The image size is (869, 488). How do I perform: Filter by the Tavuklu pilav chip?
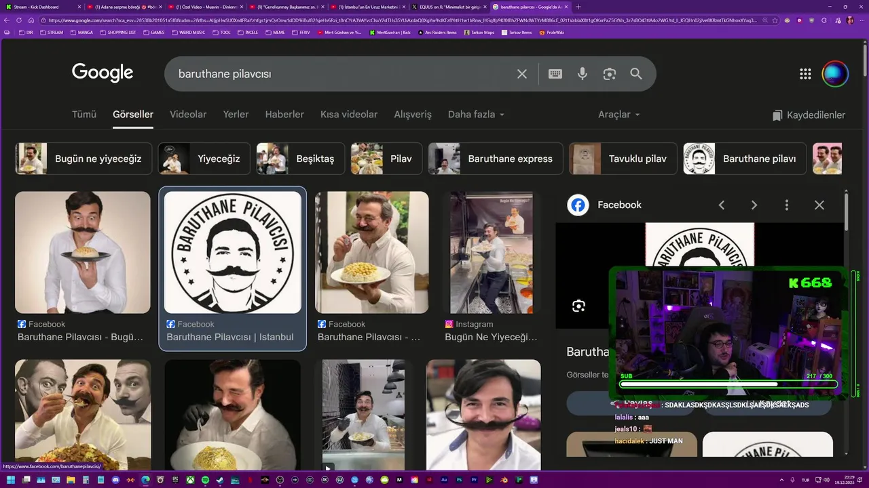tap(623, 159)
